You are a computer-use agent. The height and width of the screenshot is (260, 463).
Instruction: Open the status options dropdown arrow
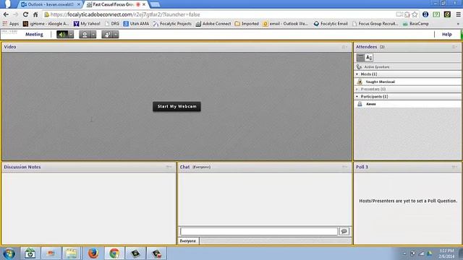[x=116, y=35]
